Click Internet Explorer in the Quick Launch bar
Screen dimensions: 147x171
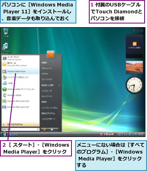point(17,134)
